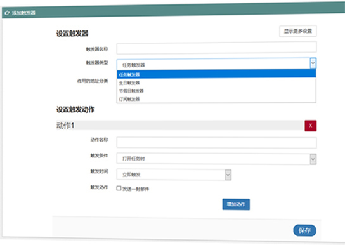Delete 动作1 with the red X button
Viewport: 345px width, 245px height.
[311, 126]
